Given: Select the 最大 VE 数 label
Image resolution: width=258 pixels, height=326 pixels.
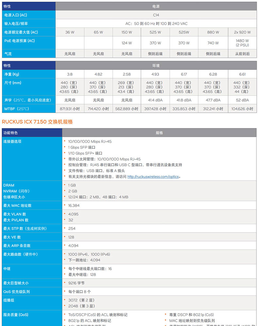Looking at the screenshot, I should pyautogui.click(x=12, y=237).
